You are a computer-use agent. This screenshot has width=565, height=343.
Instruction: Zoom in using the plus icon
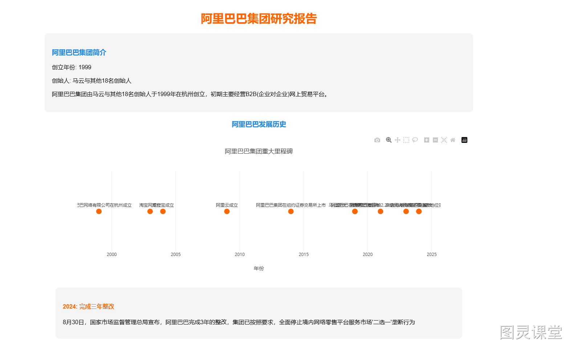[427, 140]
